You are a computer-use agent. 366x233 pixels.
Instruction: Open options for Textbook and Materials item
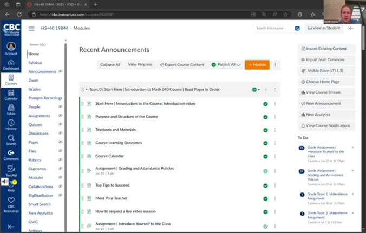coord(275,130)
